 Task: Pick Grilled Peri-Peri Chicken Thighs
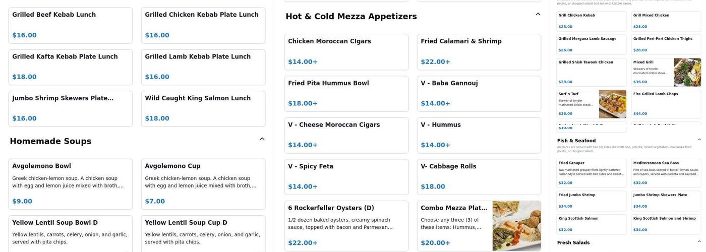coord(666,44)
